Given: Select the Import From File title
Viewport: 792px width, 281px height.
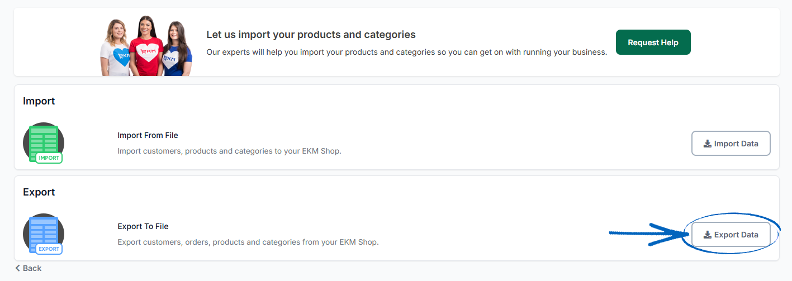Looking at the screenshot, I should point(148,135).
